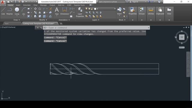Open Layer Properties manager
Image resolution: width=192 pixels, height=108 pixels.
coord(80,12)
